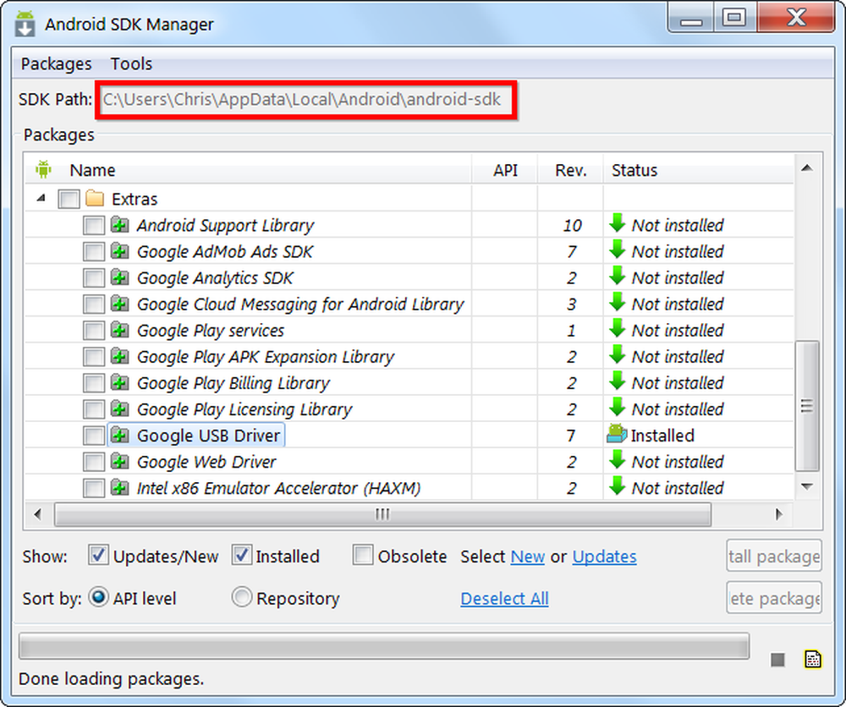Click the Google USB Driver package icon

(120, 435)
